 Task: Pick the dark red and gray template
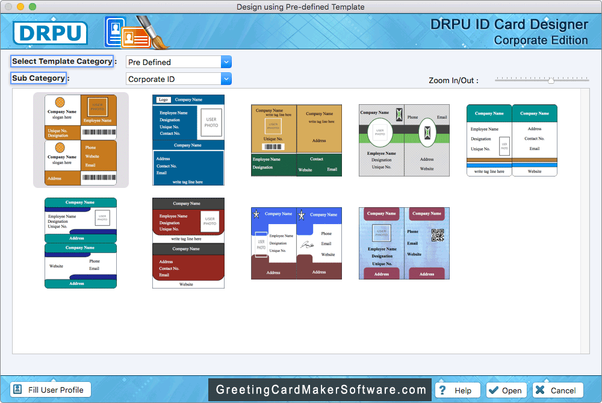(188, 243)
